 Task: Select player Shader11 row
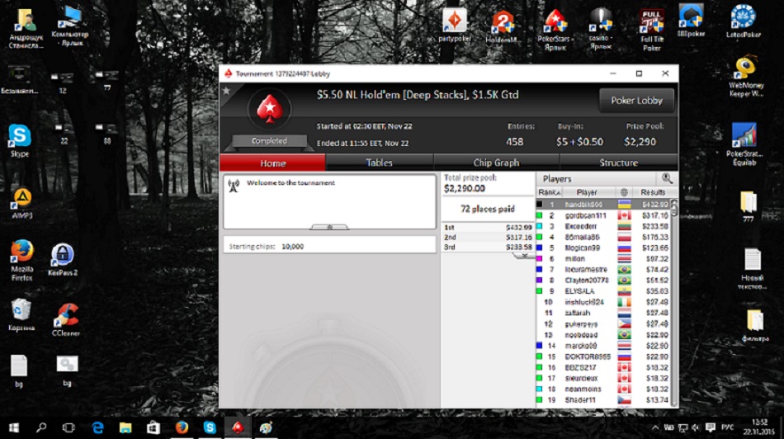coord(603,400)
